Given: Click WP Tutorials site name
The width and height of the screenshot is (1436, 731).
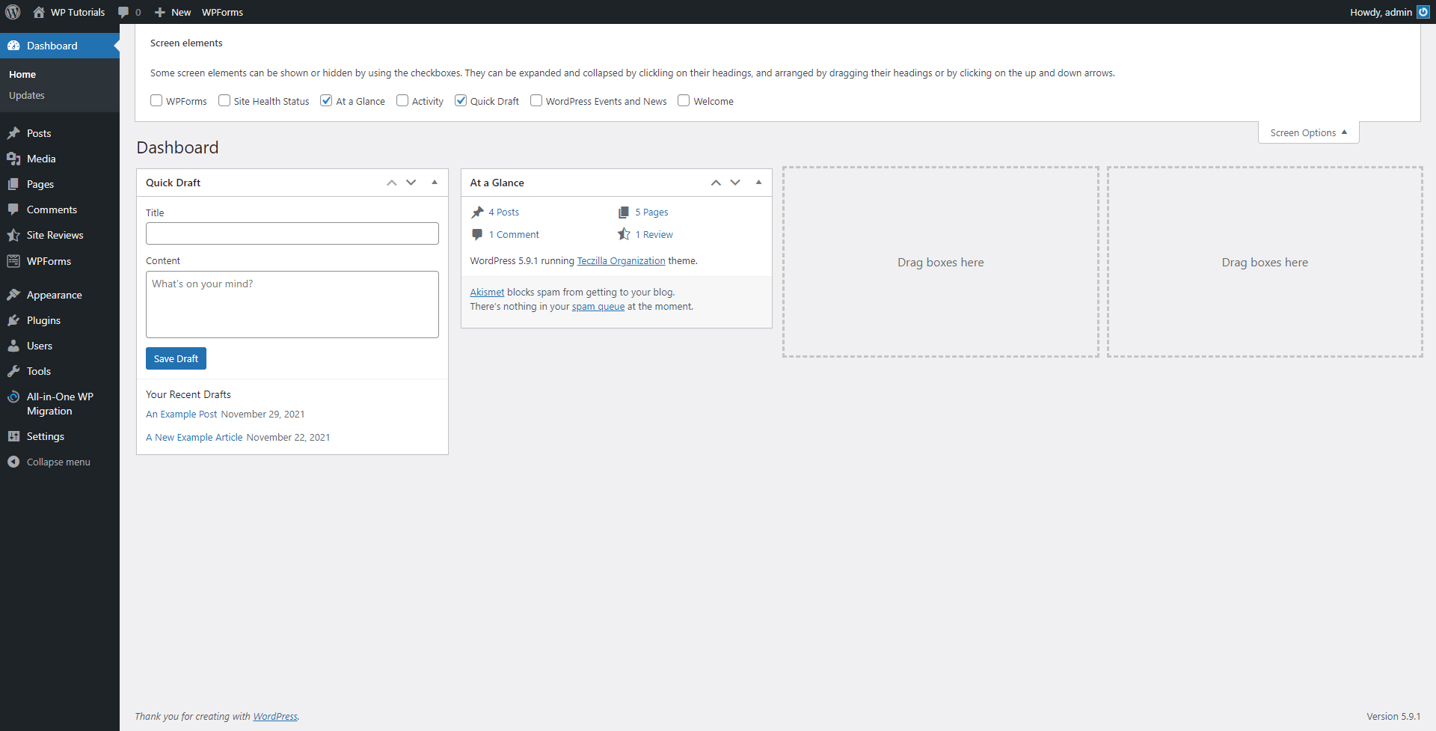Looking at the screenshot, I should click(x=78, y=12).
